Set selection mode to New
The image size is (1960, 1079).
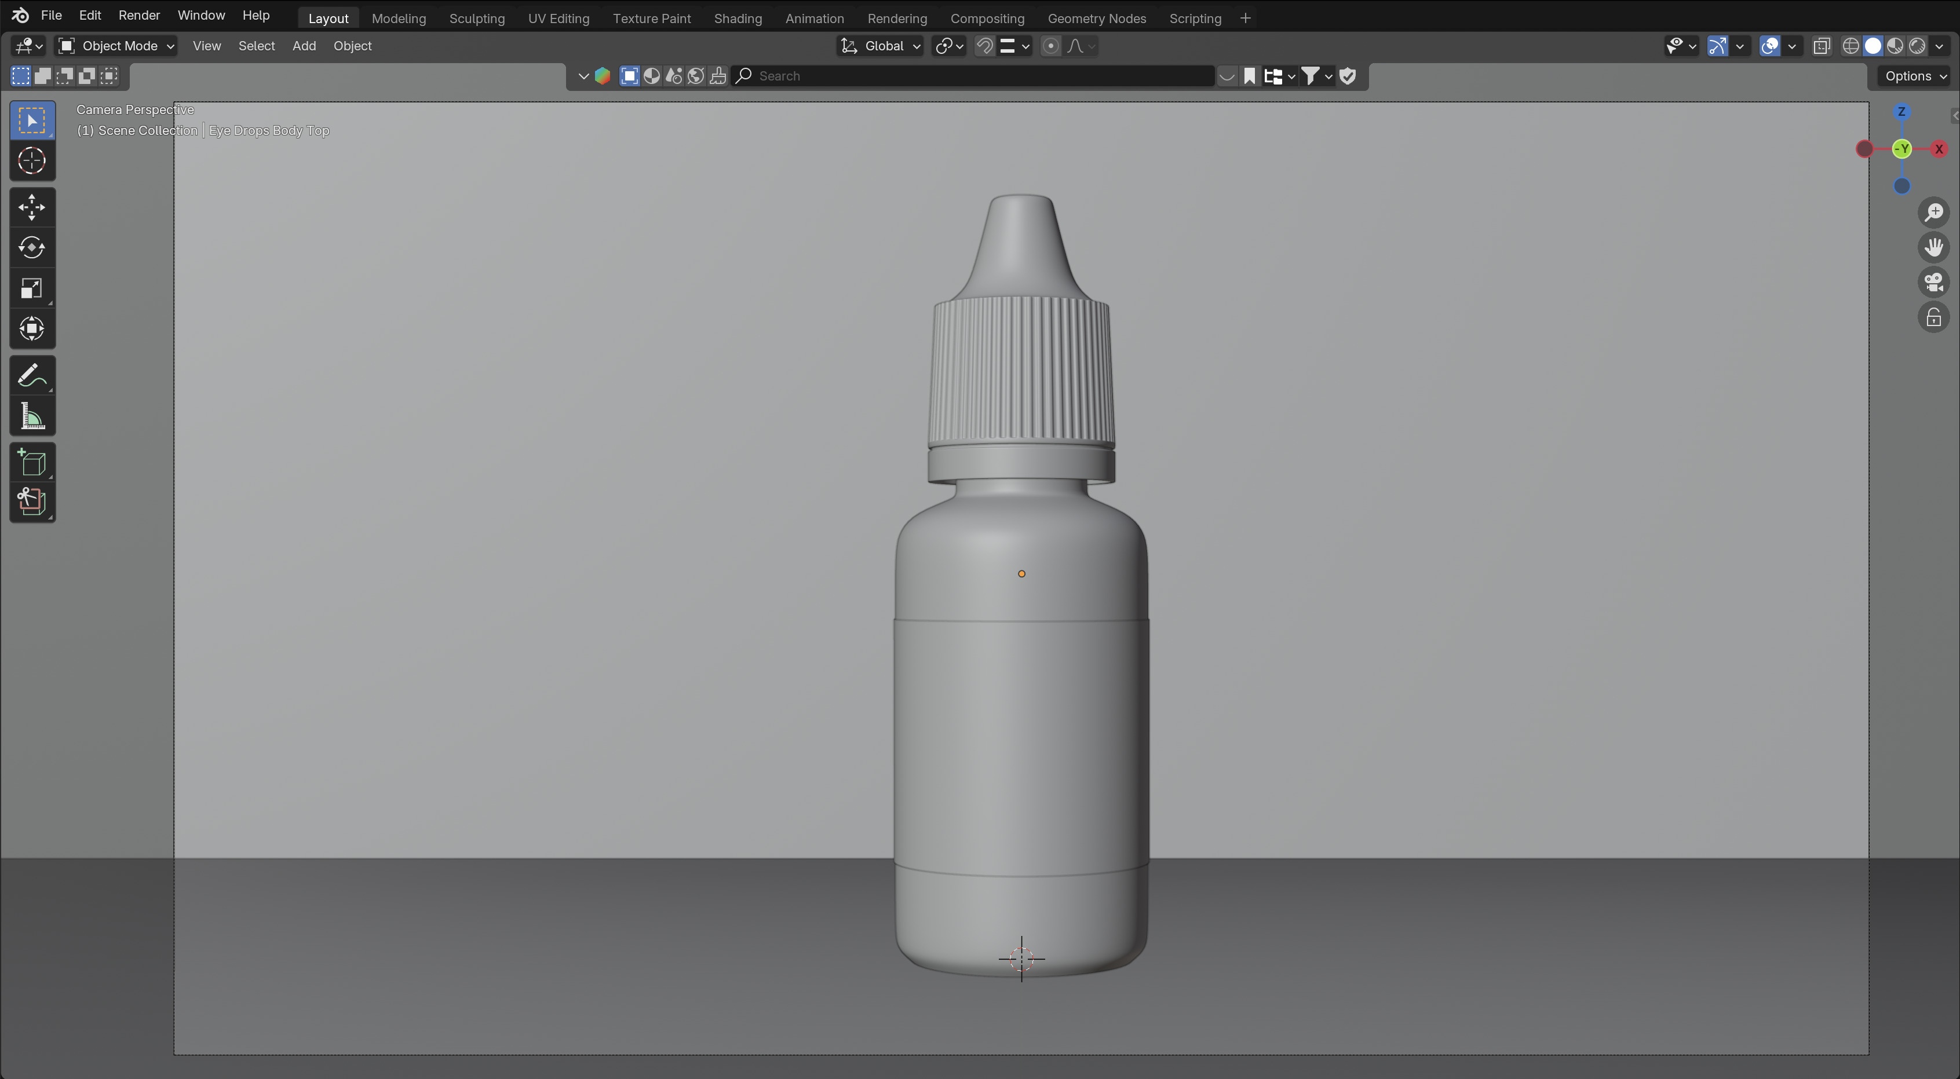(20, 76)
